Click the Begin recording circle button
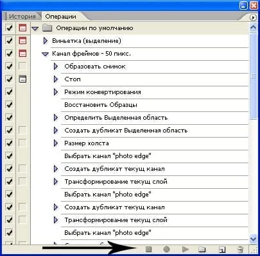This screenshot has height=256, width=260. point(166,249)
